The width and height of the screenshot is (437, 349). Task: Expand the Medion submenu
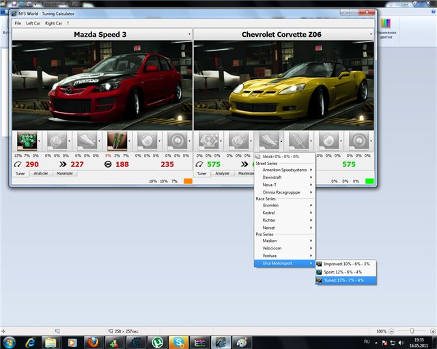coord(285,241)
